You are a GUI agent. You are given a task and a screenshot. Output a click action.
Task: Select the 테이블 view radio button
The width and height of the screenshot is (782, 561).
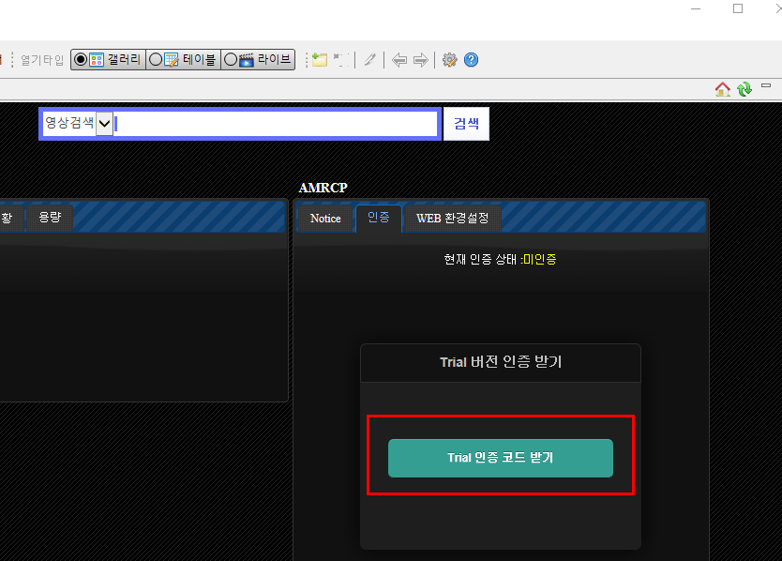[x=156, y=60]
